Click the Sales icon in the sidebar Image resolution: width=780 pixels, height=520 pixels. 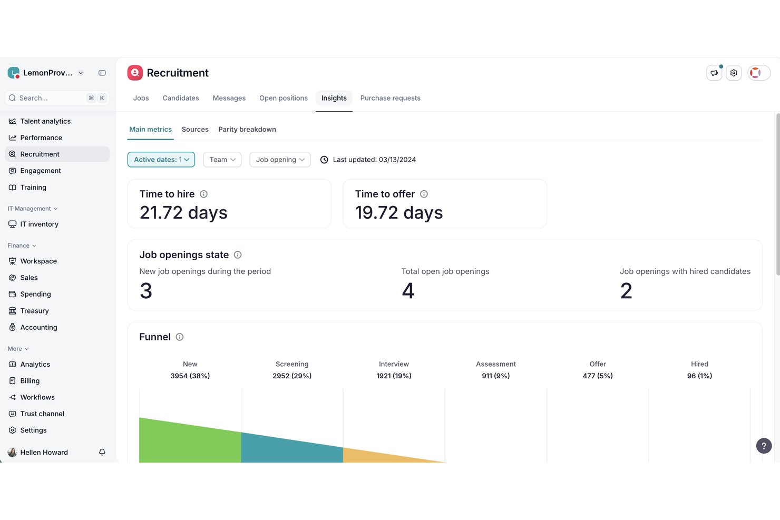12,278
